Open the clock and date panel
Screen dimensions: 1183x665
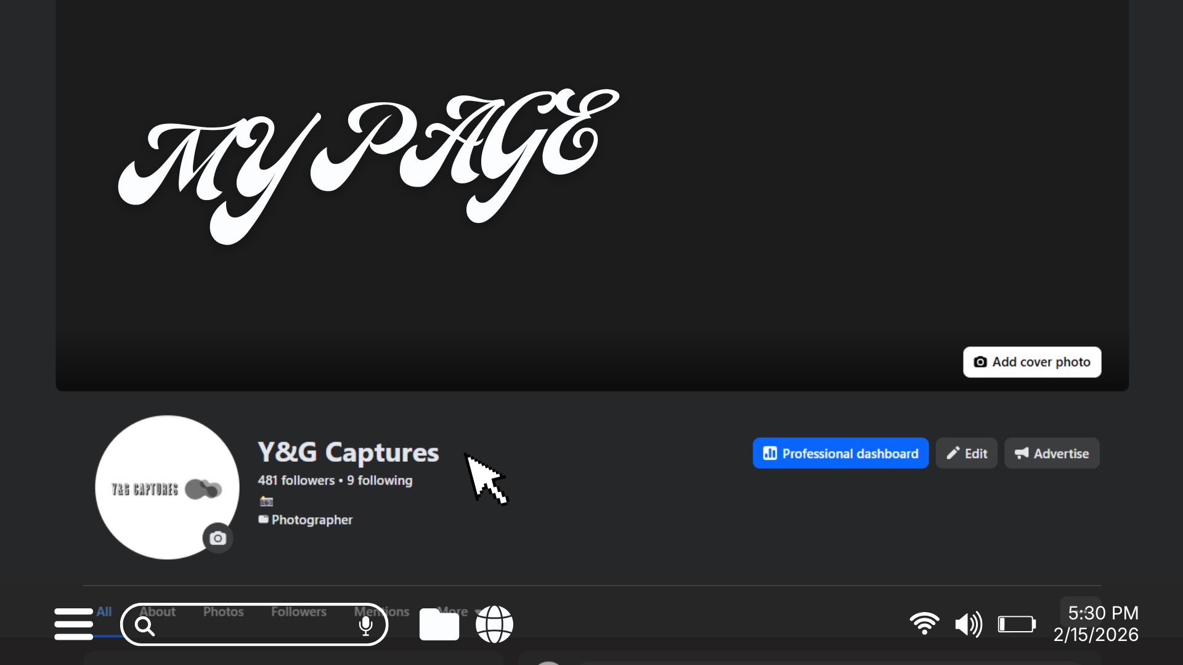point(1096,624)
